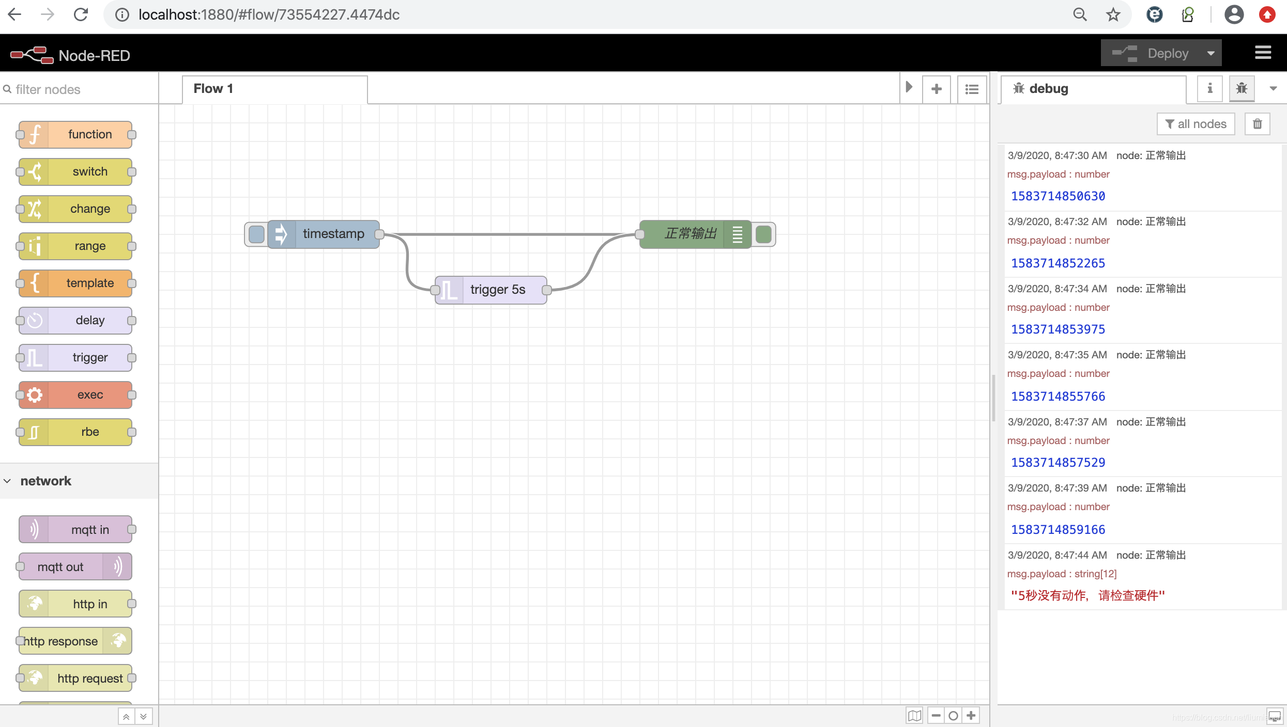This screenshot has width=1287, height=727.
Task: Open the debug bug-icon sidebar tab
Action: click(1242, 89)
